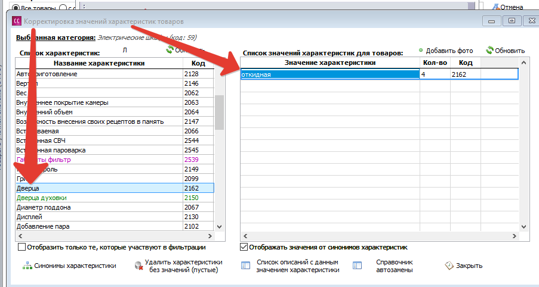Click Добавить фото button

(446, 51)
